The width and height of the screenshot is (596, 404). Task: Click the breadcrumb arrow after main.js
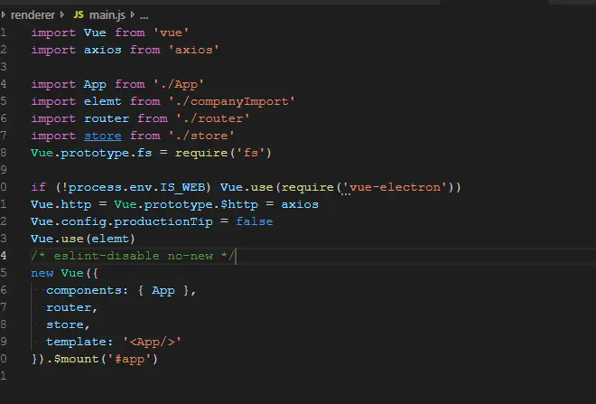132,14
